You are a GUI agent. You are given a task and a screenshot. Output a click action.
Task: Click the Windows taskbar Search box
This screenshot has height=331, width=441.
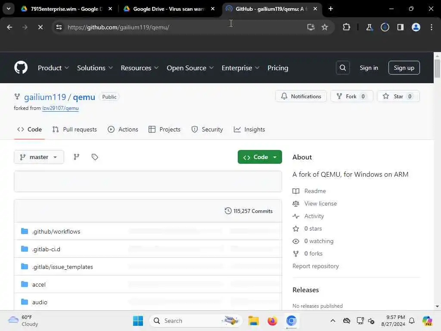(196, 321)
